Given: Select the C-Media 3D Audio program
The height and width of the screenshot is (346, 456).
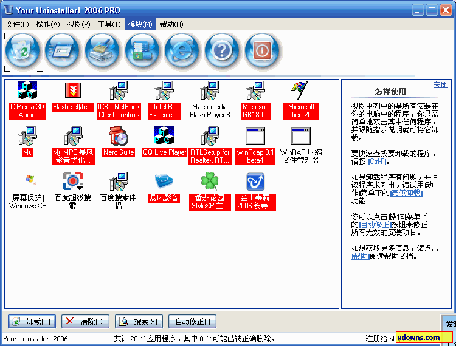Looking at the screenshot, I should [x=27, y=100].
